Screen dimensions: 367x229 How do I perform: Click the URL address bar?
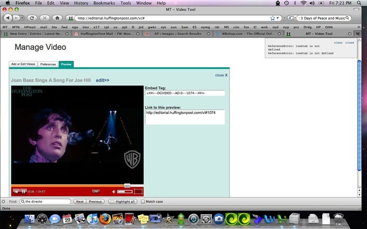pos(173,18)
